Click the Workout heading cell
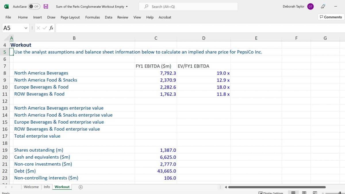The width and height of the screenshot is (345, 194). 21,45
